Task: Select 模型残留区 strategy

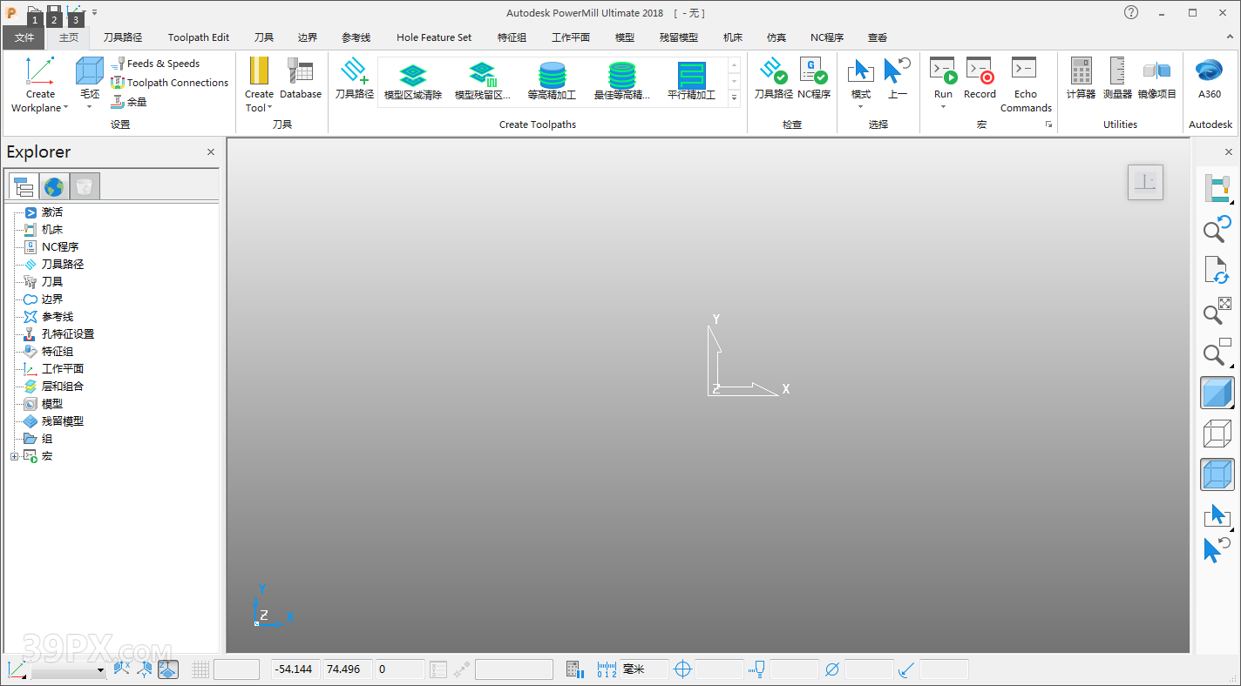Action: 483,81
